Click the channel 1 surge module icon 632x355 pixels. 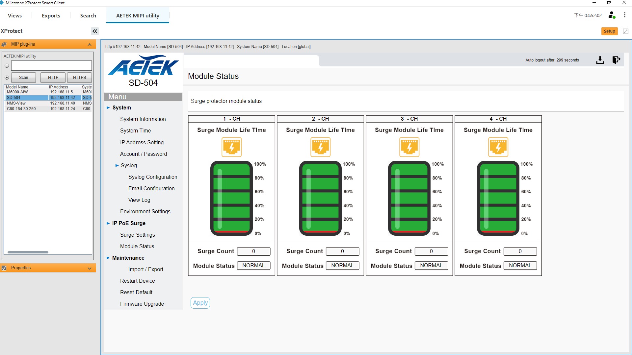pyautogui.click(x=232, y=147)
